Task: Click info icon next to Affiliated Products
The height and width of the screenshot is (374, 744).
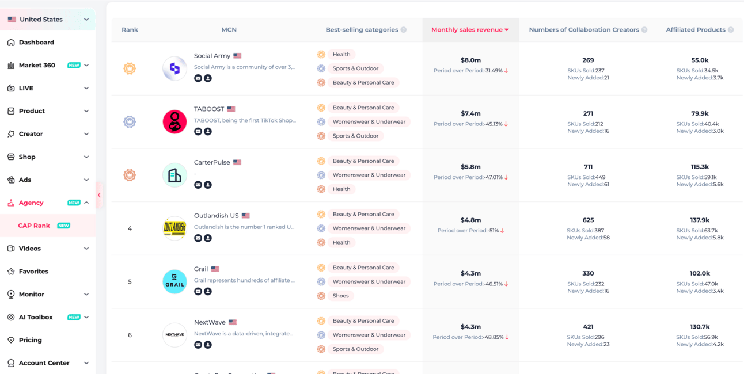Action: (731, 30)
